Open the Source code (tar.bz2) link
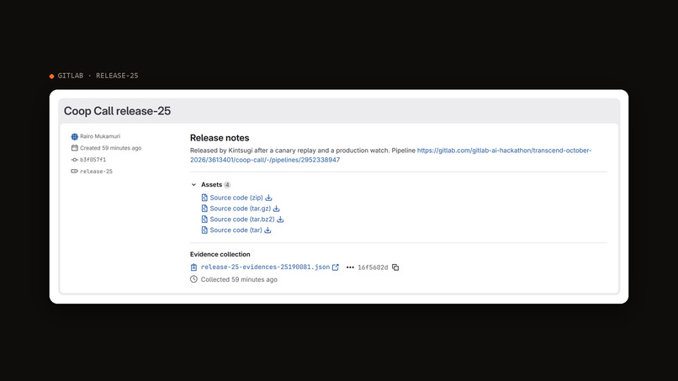The width and height of the screenshot is (678, 381). click(242, 220)
